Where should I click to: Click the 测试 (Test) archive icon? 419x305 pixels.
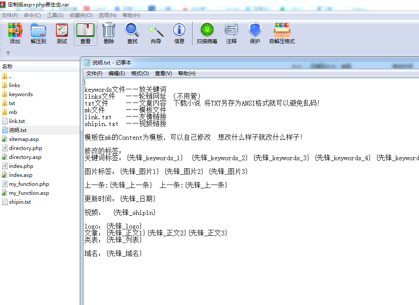click(x=62, y=33)
